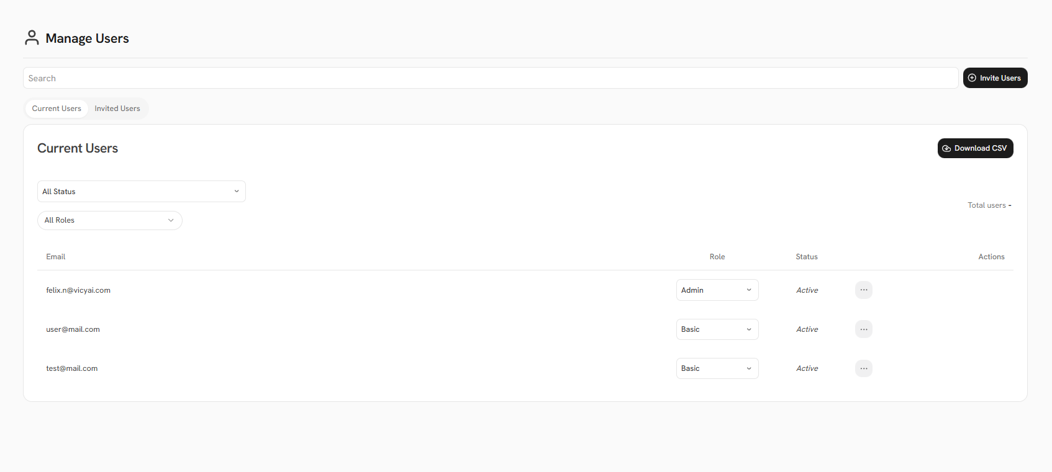Viewport: 1052px width, 472px height.
Task: Click the Email column header
Action: 56,257
